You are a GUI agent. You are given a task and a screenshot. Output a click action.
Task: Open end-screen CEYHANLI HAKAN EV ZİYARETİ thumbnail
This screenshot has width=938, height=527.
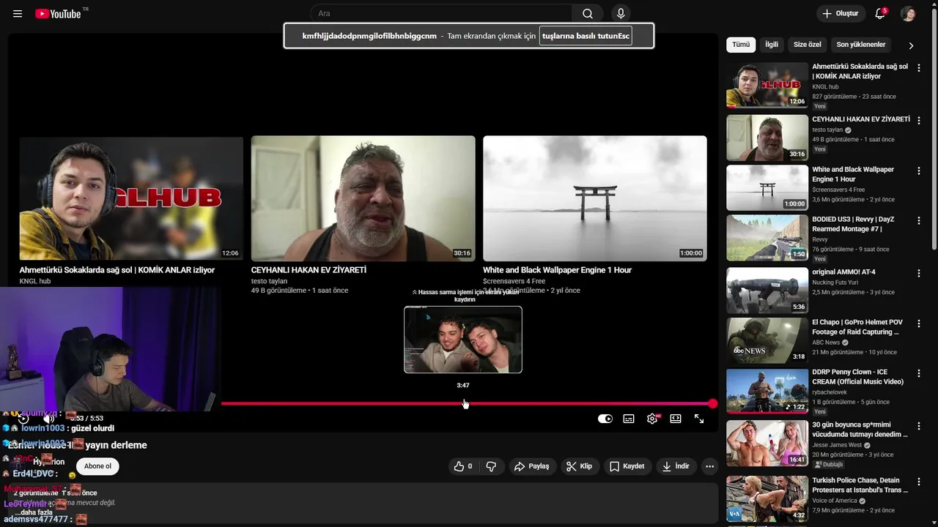pyautogui.click(x=363, y=198)
